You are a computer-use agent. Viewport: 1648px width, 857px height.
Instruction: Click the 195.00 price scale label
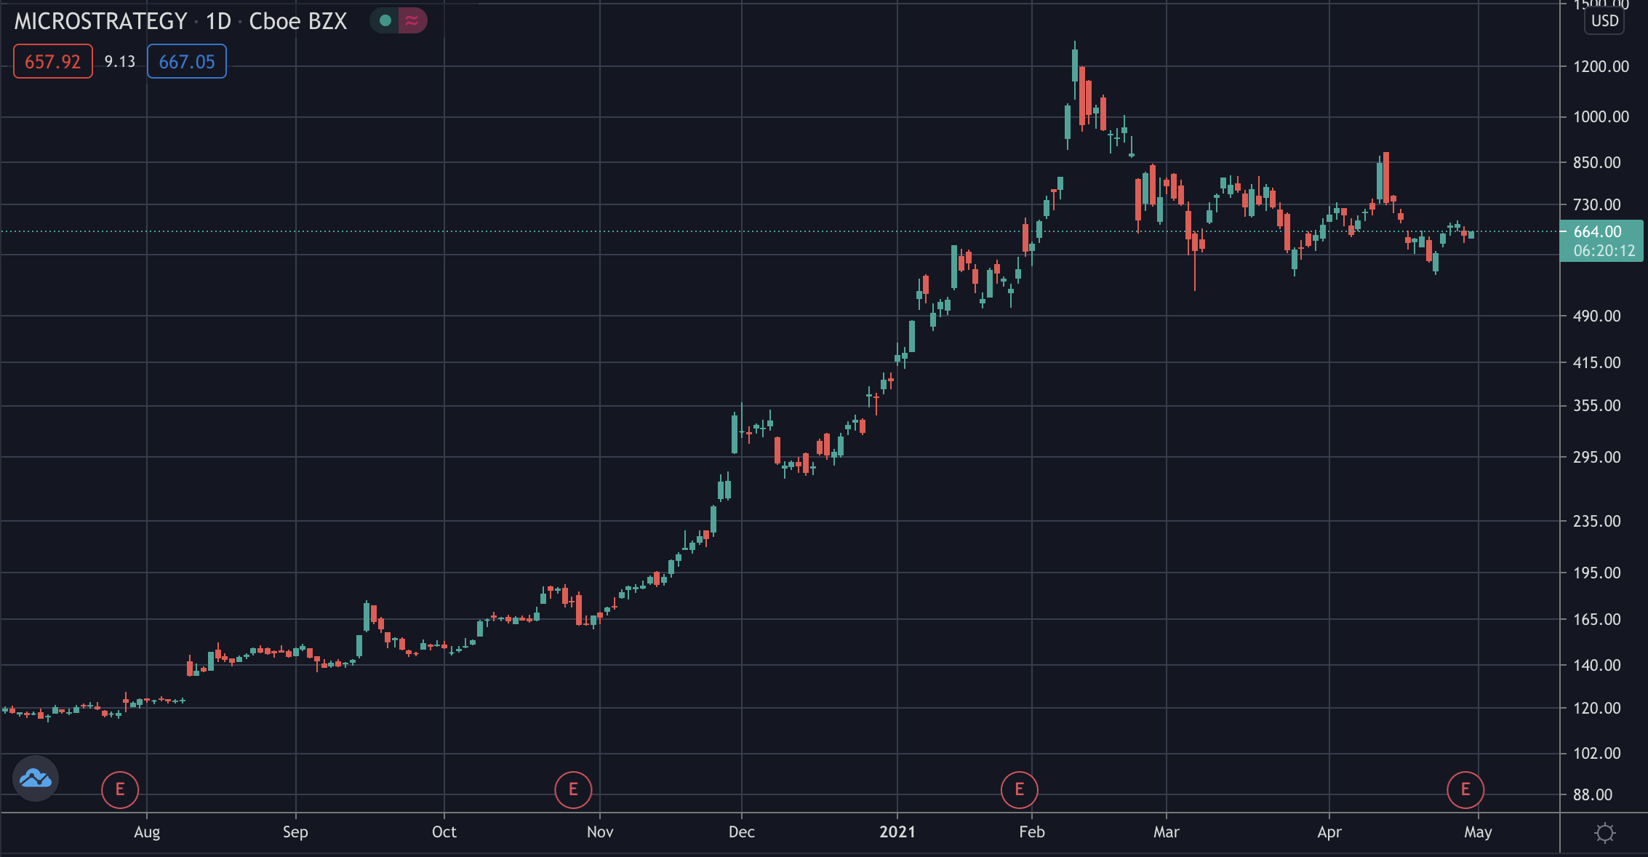coord(1597,573)
